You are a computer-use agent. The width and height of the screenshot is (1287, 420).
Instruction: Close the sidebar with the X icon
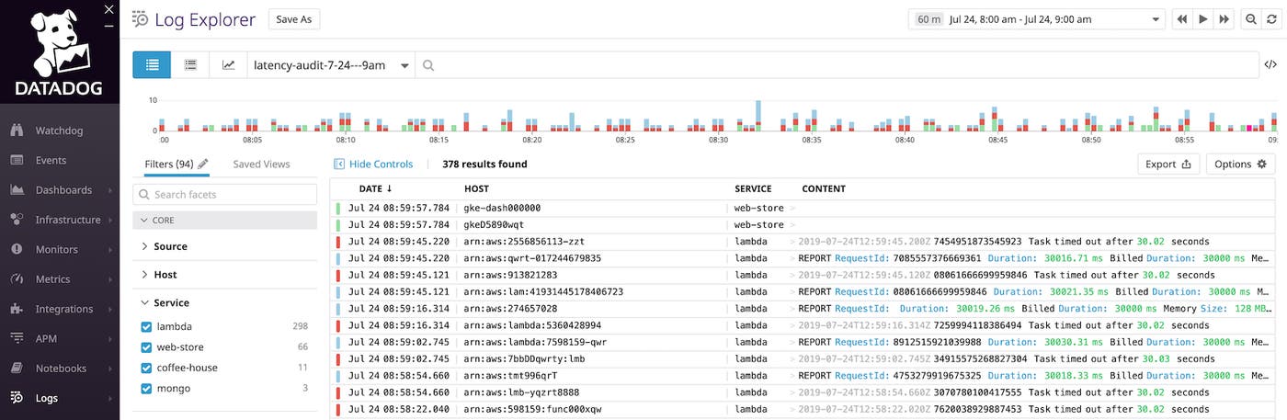109,9
